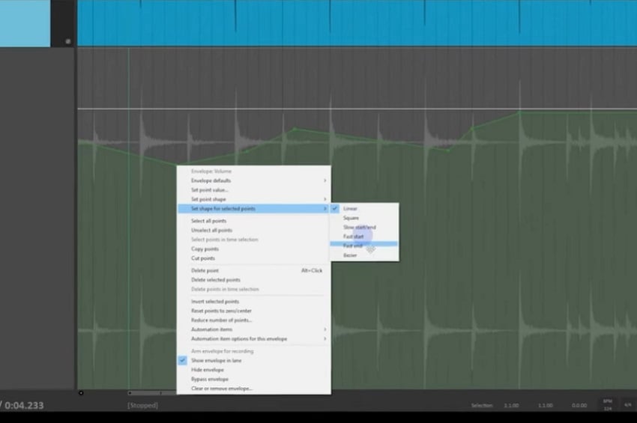Open Reduce number of points... dialog
Screen dimensions: 637x423
click(254, 320)
